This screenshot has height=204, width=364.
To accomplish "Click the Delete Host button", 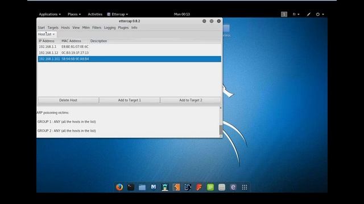I will 68,100.
